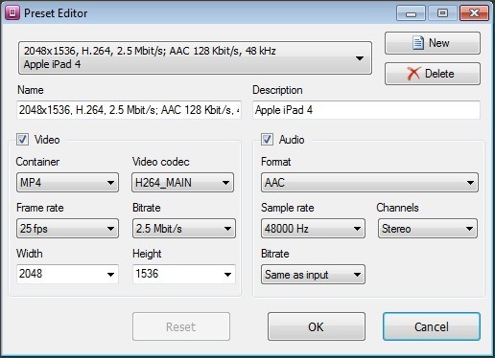Click the Channels label text
This screenshot has width=495, height=358.
click(x=397, y=208)
